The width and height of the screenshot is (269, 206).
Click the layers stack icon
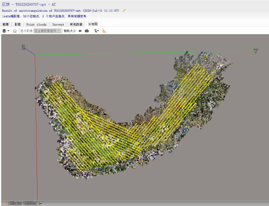[x=4, y=31]
